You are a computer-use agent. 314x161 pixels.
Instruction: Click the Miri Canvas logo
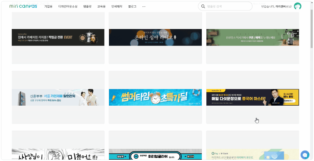click(23, 6)
